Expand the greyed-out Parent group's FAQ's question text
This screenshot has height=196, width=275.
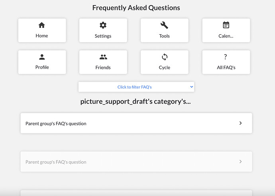click(56, 162)
